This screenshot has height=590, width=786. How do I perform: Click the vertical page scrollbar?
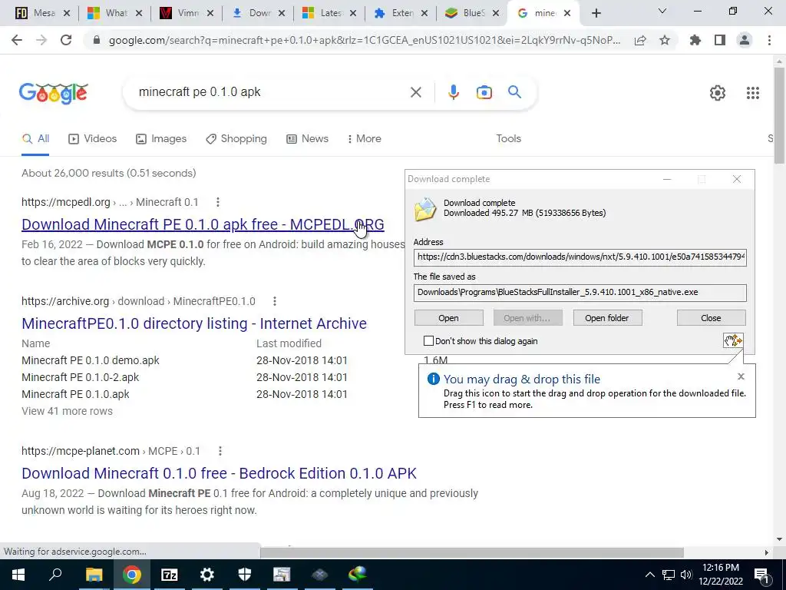click(779, 115)
